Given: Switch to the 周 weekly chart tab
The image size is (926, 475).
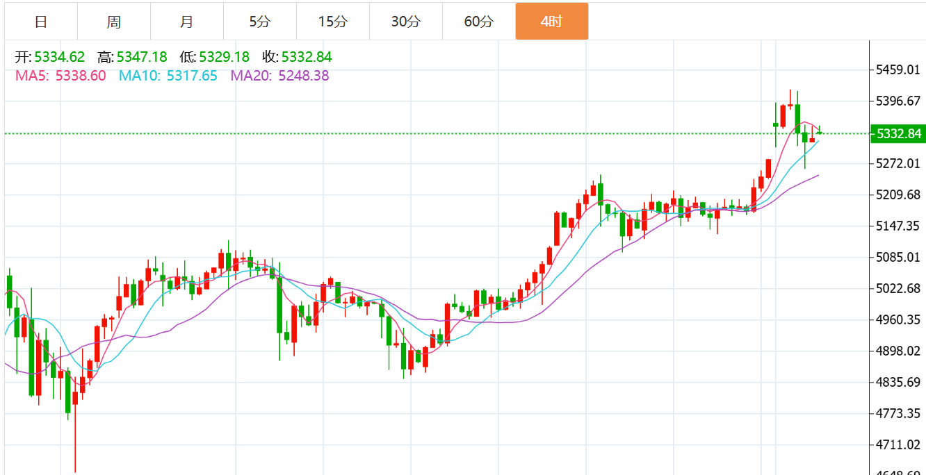Looking at the screenshot, I should pyautogui.click(x=114, y=22).
